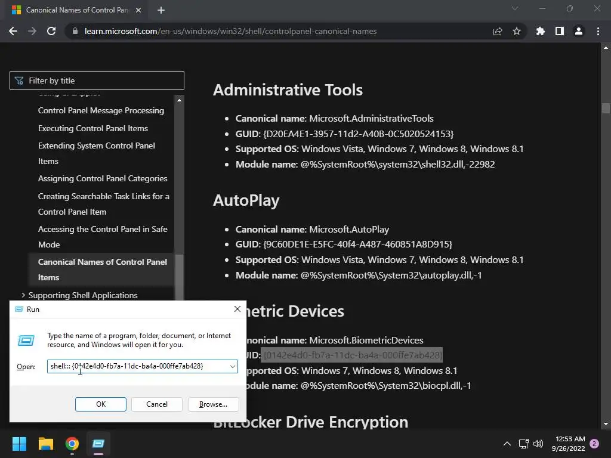Click Microsoft.BiometricDevices canonical name
This screenshot has width=611, height=458.
[x=366, y=341]
